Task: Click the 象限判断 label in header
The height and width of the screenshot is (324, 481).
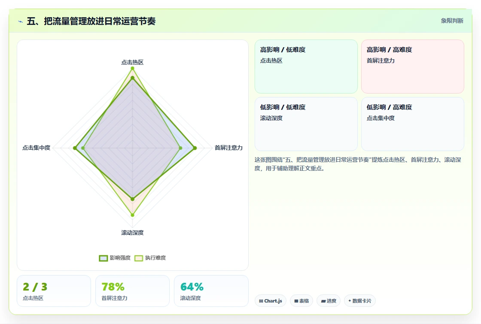Action: 452,21
